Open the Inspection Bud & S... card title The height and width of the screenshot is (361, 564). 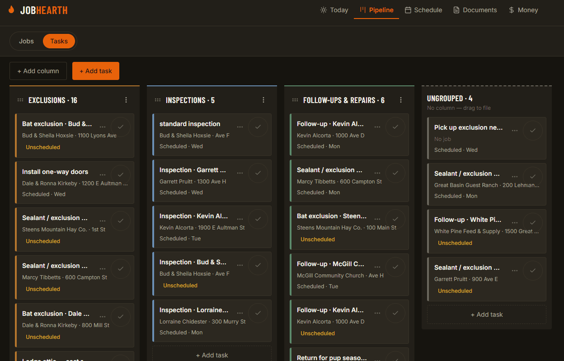[193, 262]
